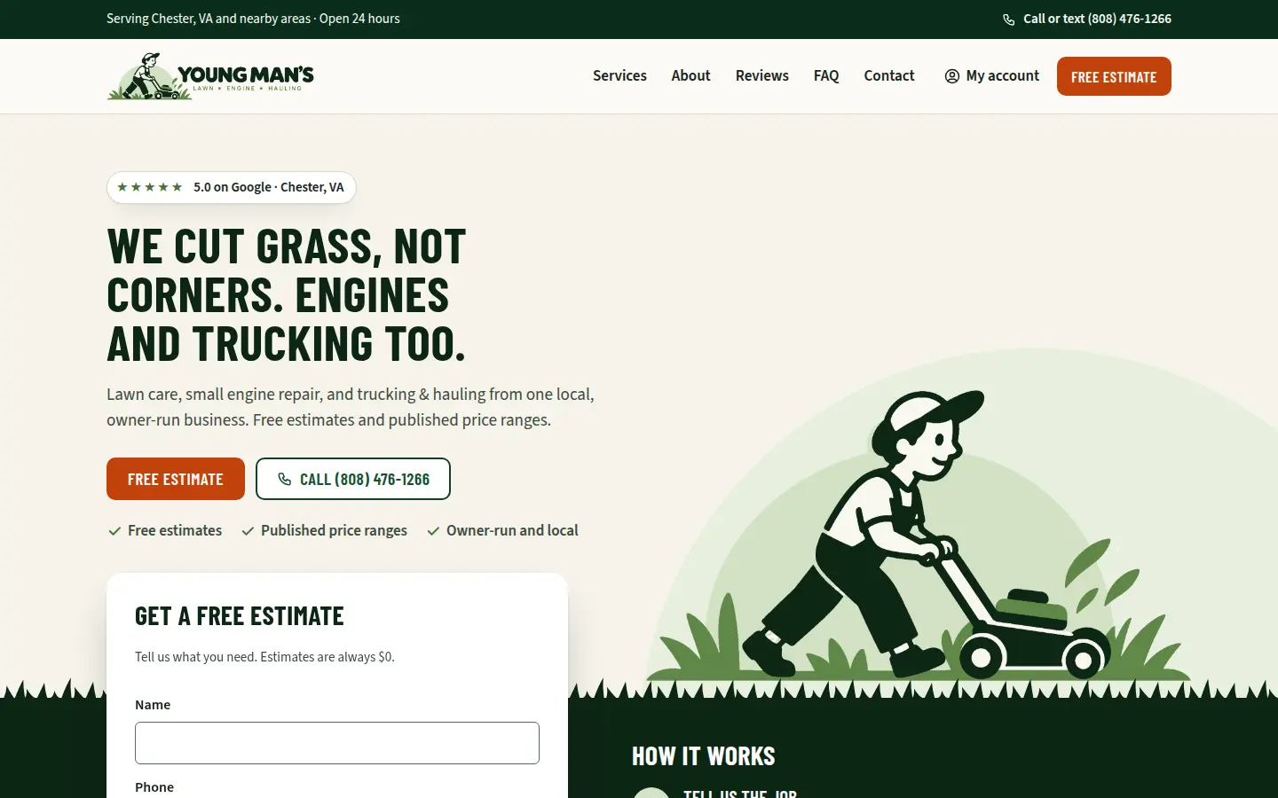Click the Free estimates checkmark icon
Image resolution: width=1278 pixels, height=798 pixels.
(x=114, y=531)
